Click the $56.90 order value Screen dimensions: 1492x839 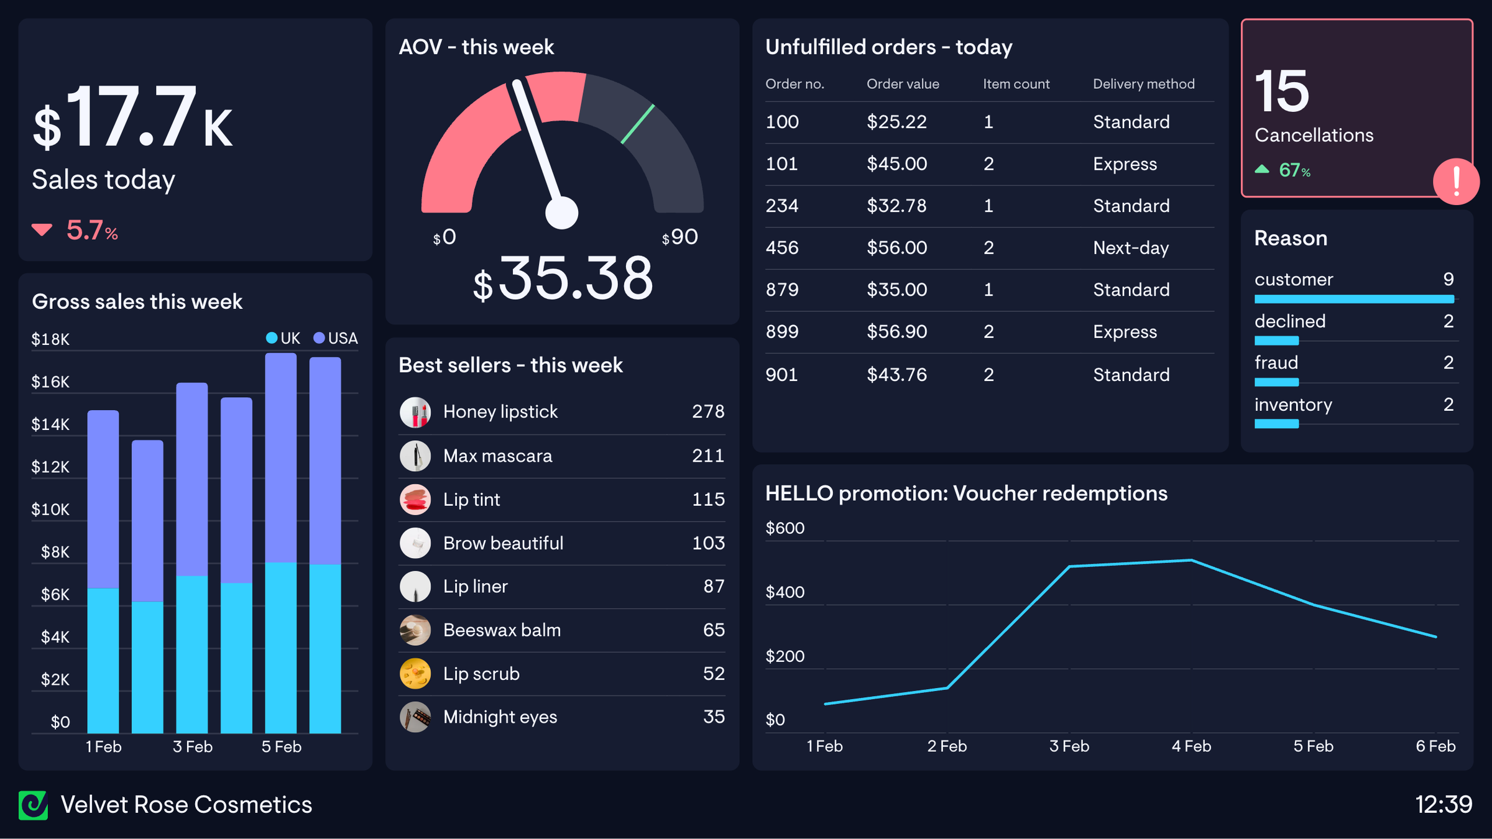point(896,332)
